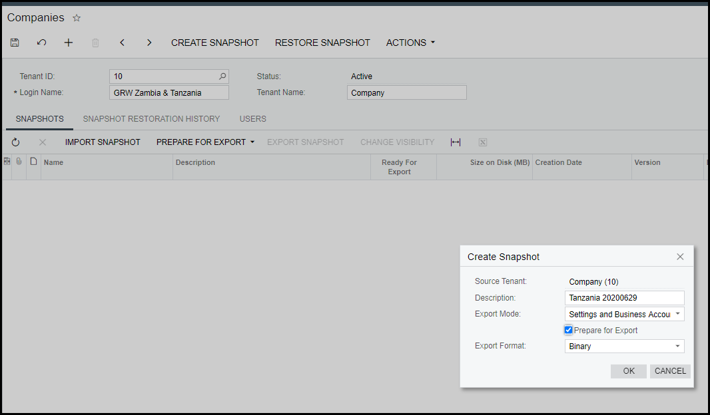Click the Description text field
710x415 pixels.
click(x=624, y=298)
